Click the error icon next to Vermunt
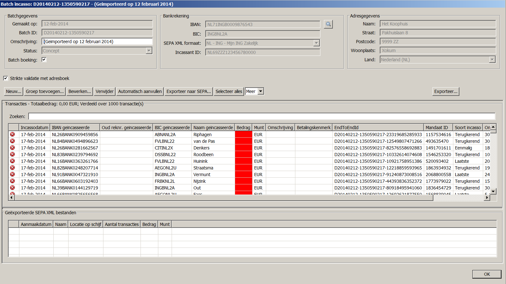 pos(12,175)
